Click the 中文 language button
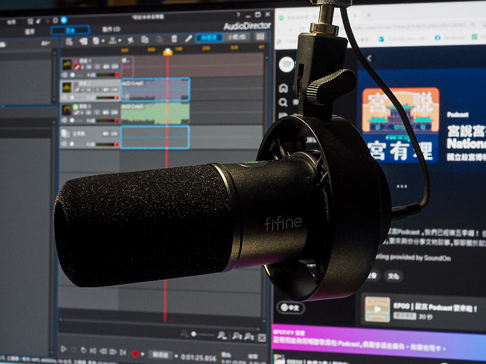This screenshot has height=364, width=486. pos(290,307)
